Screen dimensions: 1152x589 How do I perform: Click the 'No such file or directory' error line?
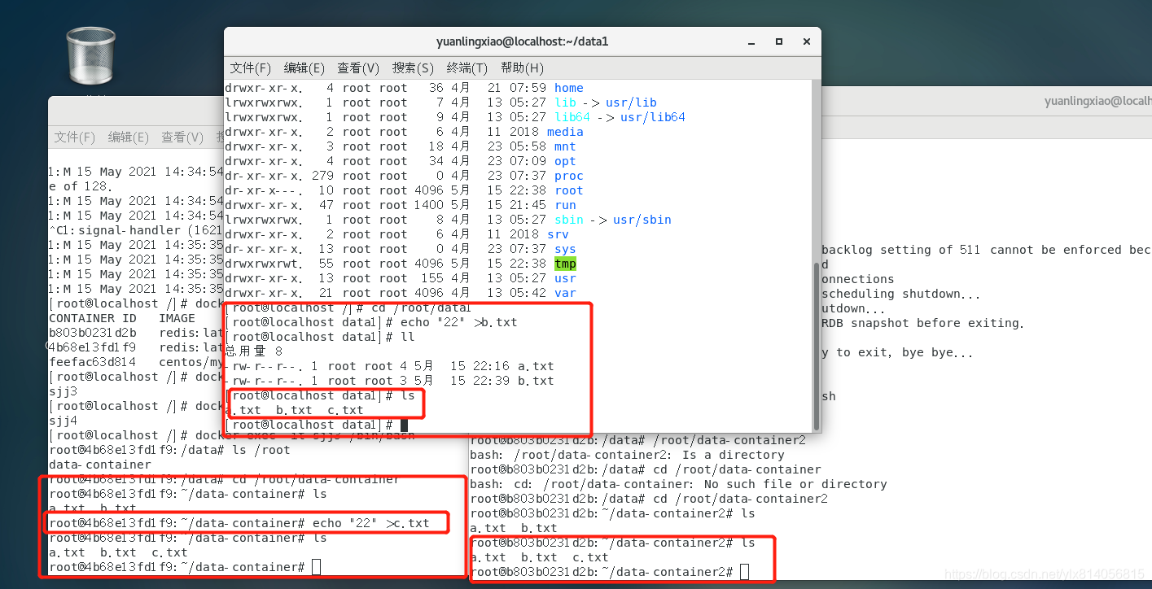pyautogui.click(x=678, y=484)
